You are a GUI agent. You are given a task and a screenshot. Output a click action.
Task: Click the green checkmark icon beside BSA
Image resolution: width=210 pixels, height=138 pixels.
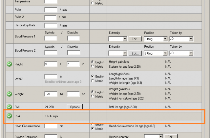(9, 116)
